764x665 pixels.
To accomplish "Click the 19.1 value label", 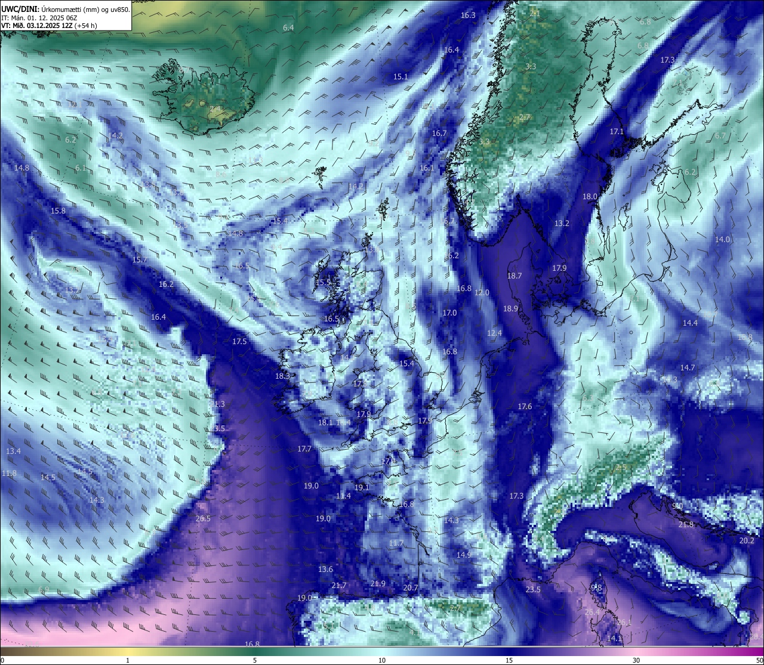I will 362,488.
